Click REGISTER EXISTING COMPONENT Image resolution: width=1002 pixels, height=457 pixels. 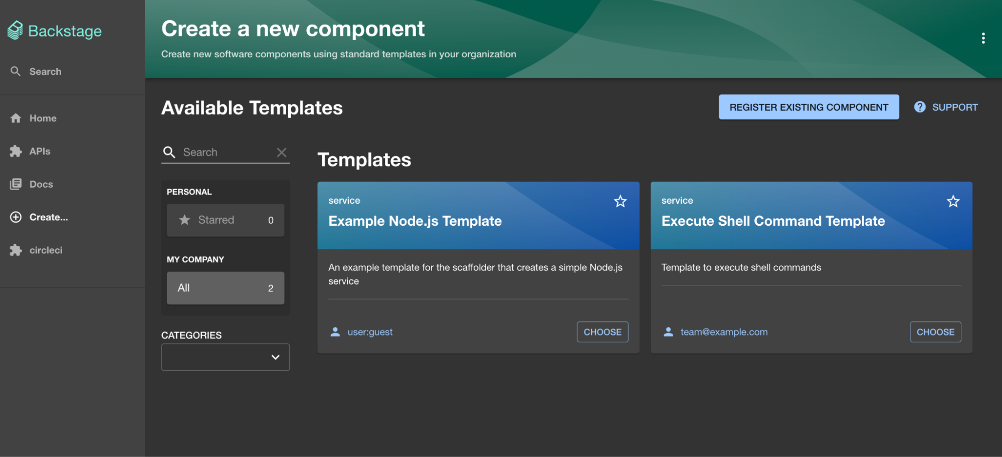(x=809, y=107)
